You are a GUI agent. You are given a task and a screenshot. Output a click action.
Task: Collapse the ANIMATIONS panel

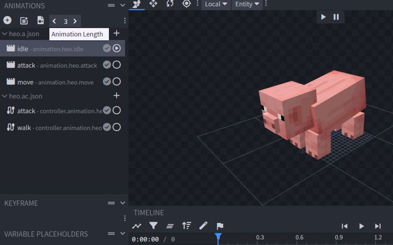(x=122, y=5)
